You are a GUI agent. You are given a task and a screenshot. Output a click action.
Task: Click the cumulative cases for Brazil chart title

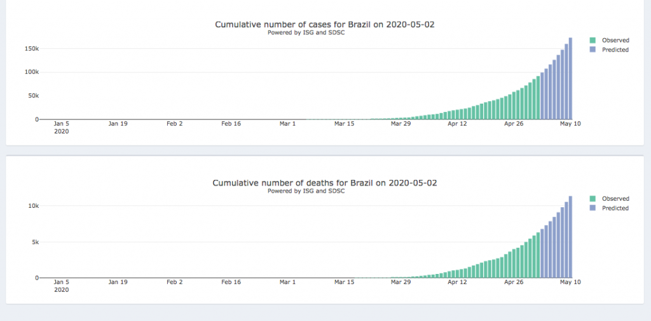[x=325, y=25]
